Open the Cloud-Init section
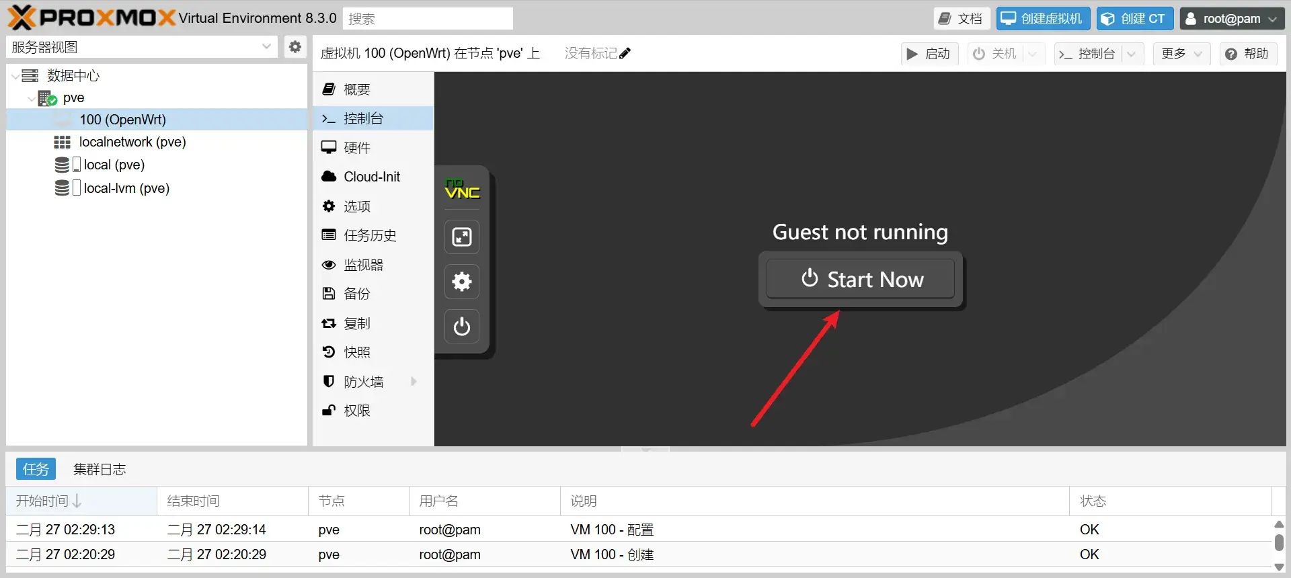Viewport: 1291px width, 578px height. [371, 177]
